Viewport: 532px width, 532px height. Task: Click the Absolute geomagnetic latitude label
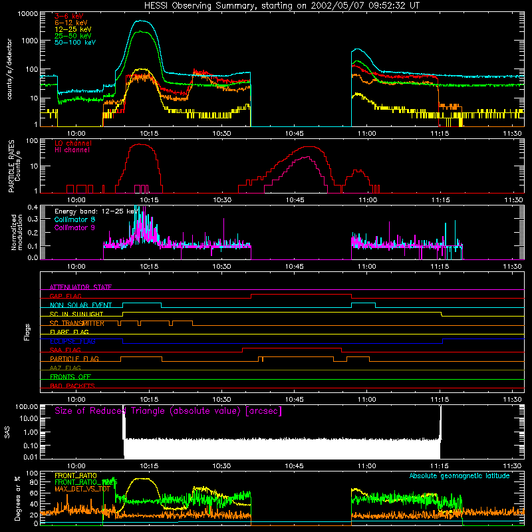pos(460,475)
